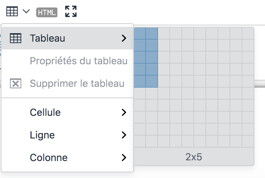Select the Tableau menu item
The height and width of the screenshot is (178, 265).
(x=67, y=38)
